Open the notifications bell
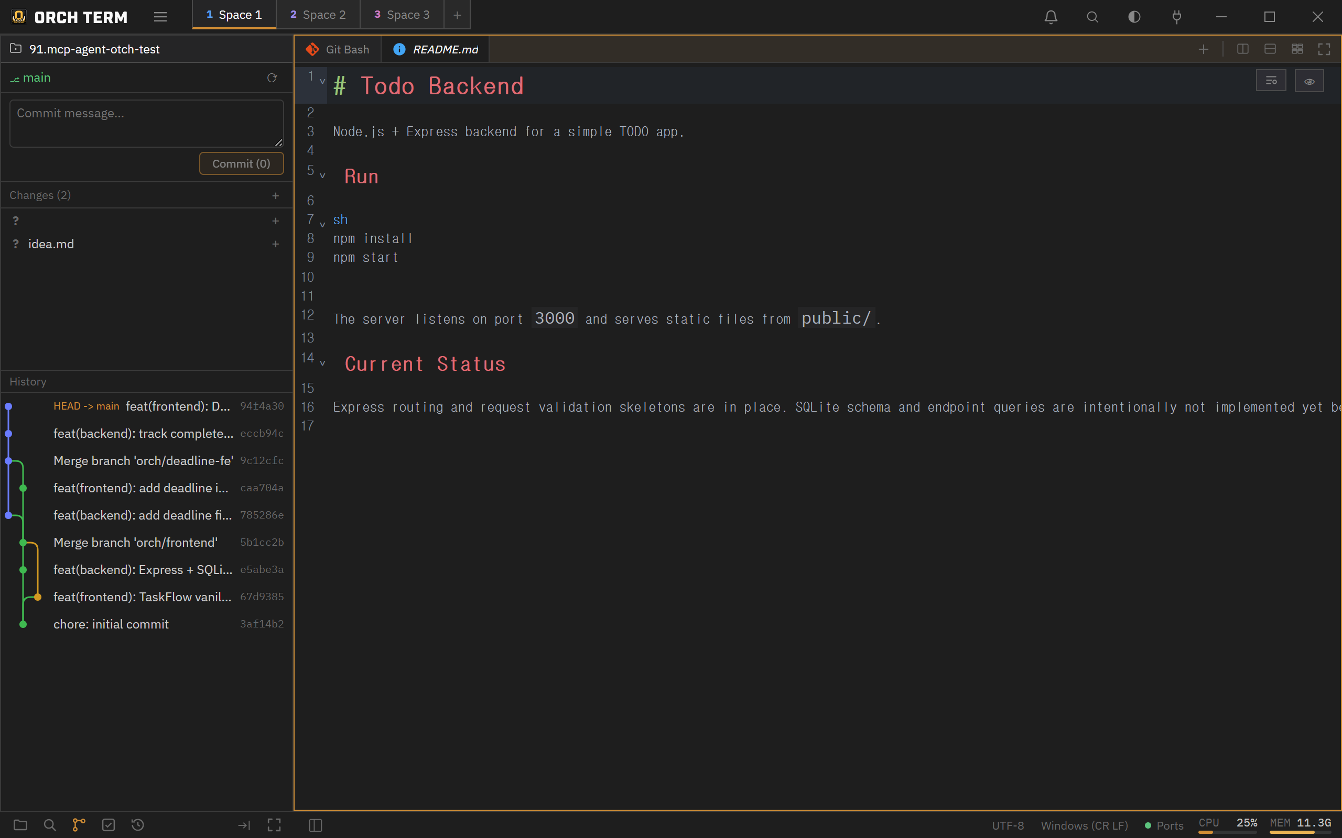1342x838 pixels. (1051, 17)
